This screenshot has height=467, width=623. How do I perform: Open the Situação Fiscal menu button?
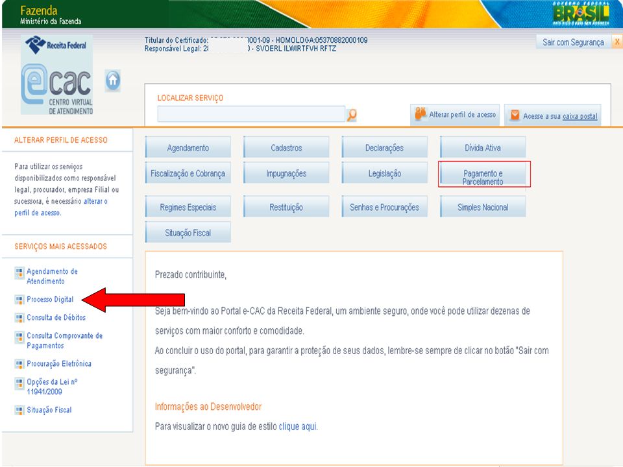pos(188,233)
